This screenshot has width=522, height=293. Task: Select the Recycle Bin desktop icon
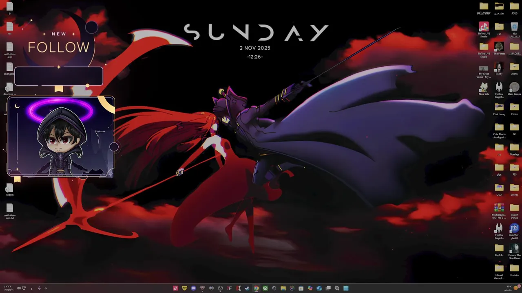(514, 29)
